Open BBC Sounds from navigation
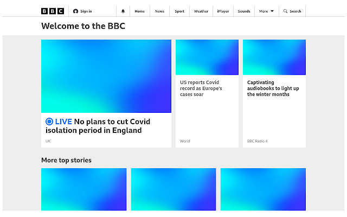The image size is (347, 217). [x=244, y=11]
